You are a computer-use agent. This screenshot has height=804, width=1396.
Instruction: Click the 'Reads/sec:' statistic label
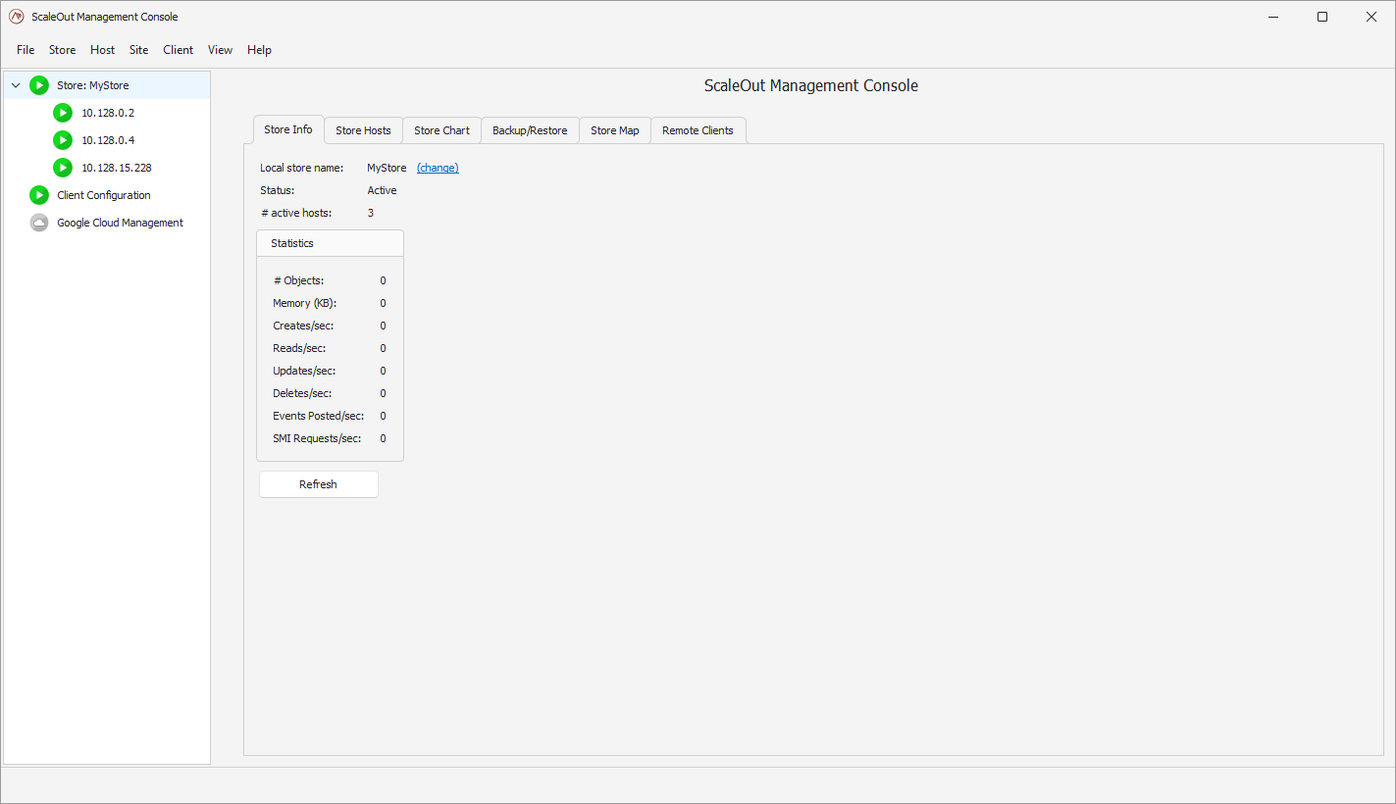pos(299,348)
